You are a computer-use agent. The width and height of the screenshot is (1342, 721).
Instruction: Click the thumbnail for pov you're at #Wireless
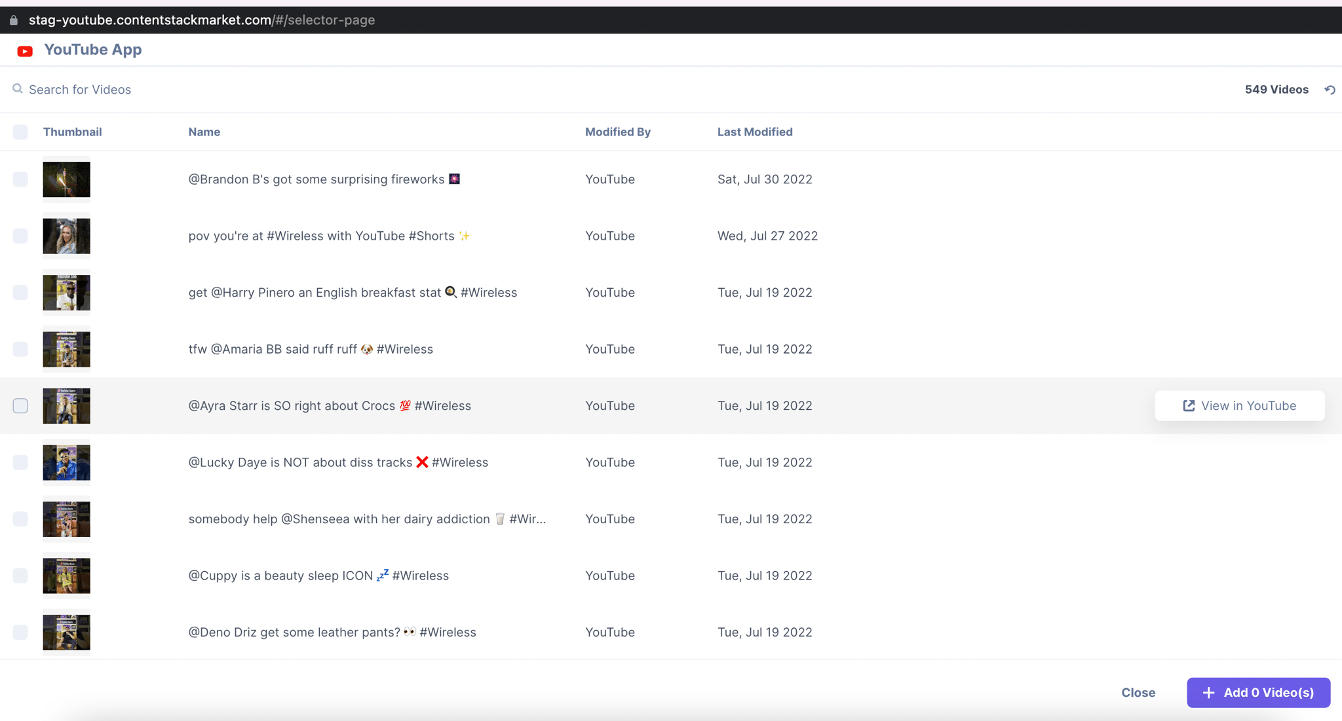[x=67, y=236]
